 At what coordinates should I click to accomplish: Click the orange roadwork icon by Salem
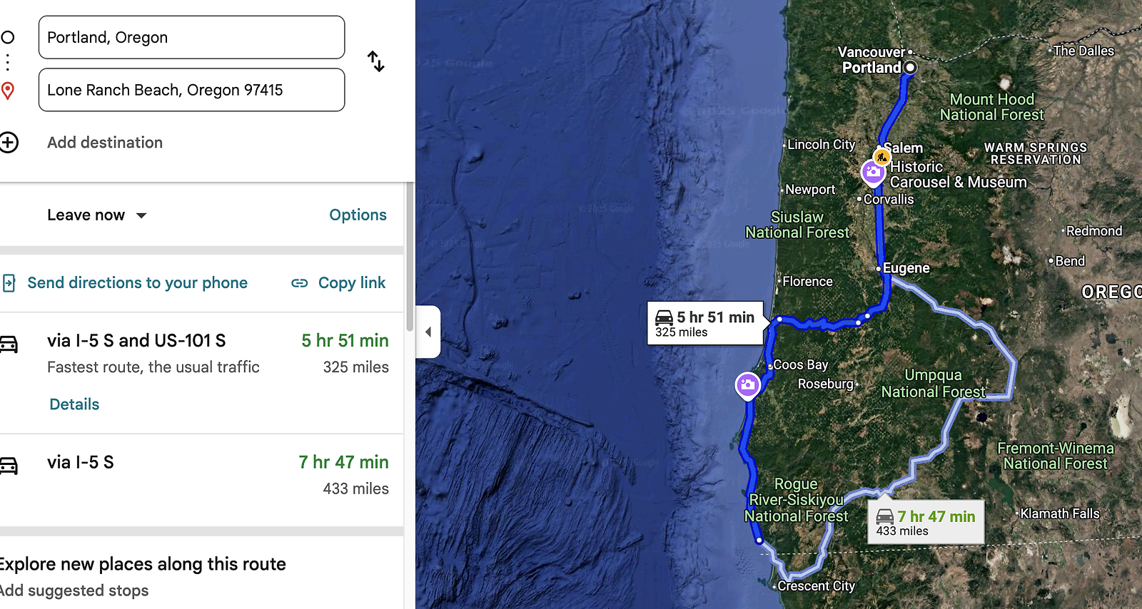[x=882, y=155]
